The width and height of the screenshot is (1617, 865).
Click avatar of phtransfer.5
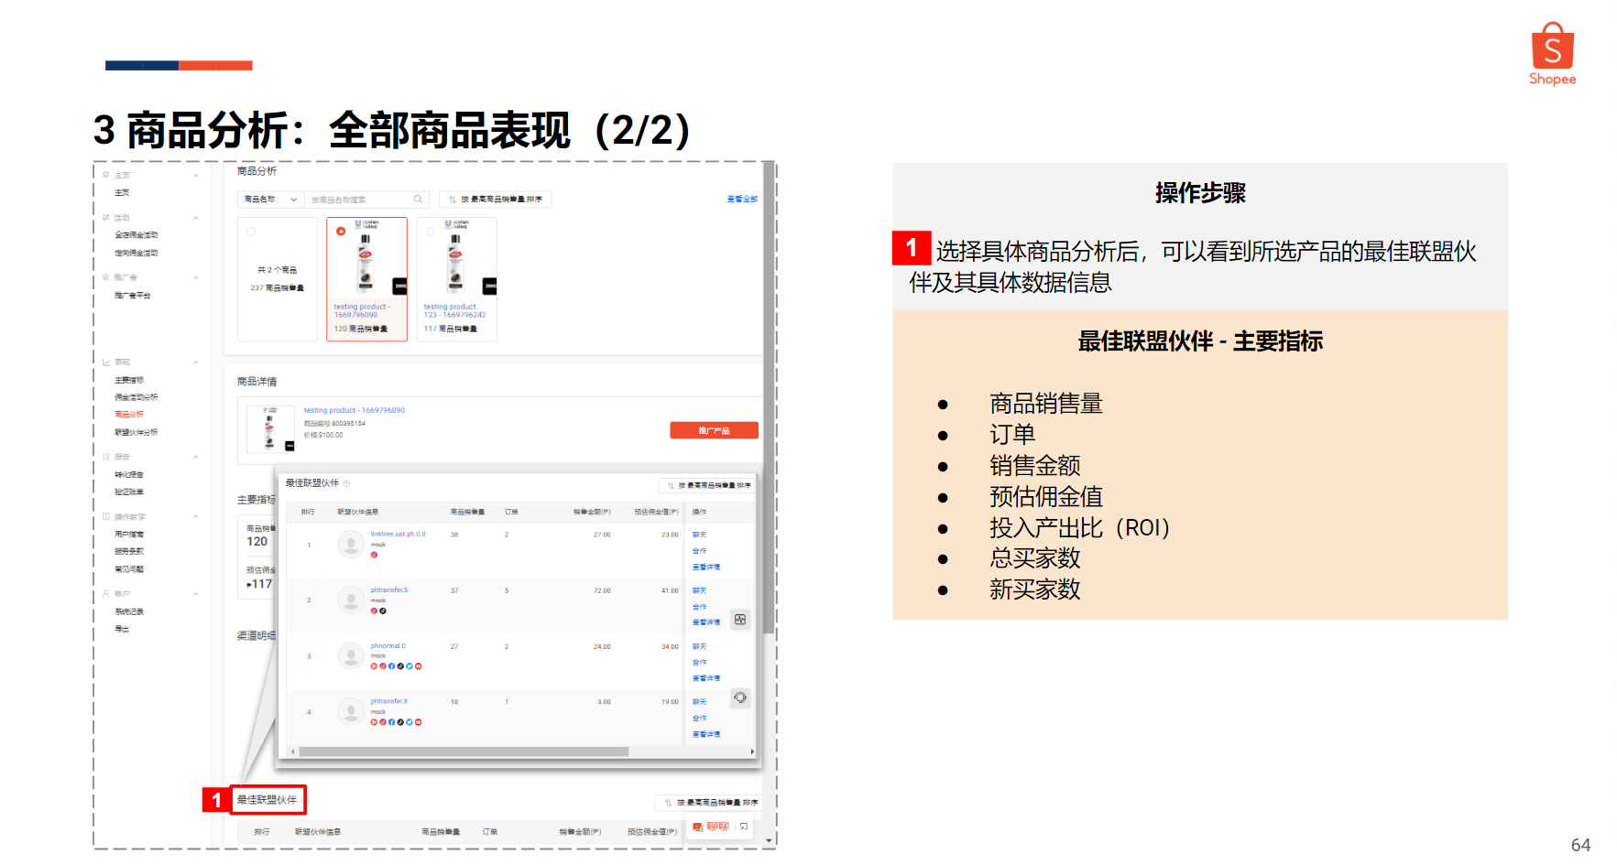point(350,600)
